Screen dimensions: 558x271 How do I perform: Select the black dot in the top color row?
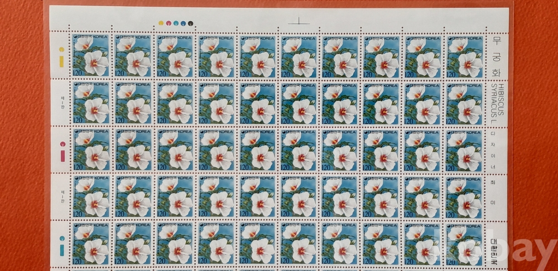point(190,23)
